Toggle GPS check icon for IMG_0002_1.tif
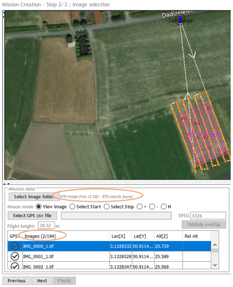Image resolution: width=233 pixels, height=287 pixels. [x=15, y=266]
